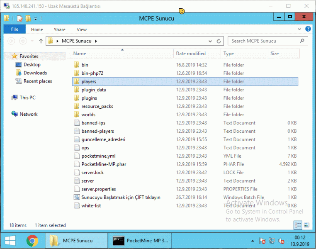Open the bin-php72 folder icon
Image resolution: width=316 pixels, height=249 pixels.
[77, 73]
